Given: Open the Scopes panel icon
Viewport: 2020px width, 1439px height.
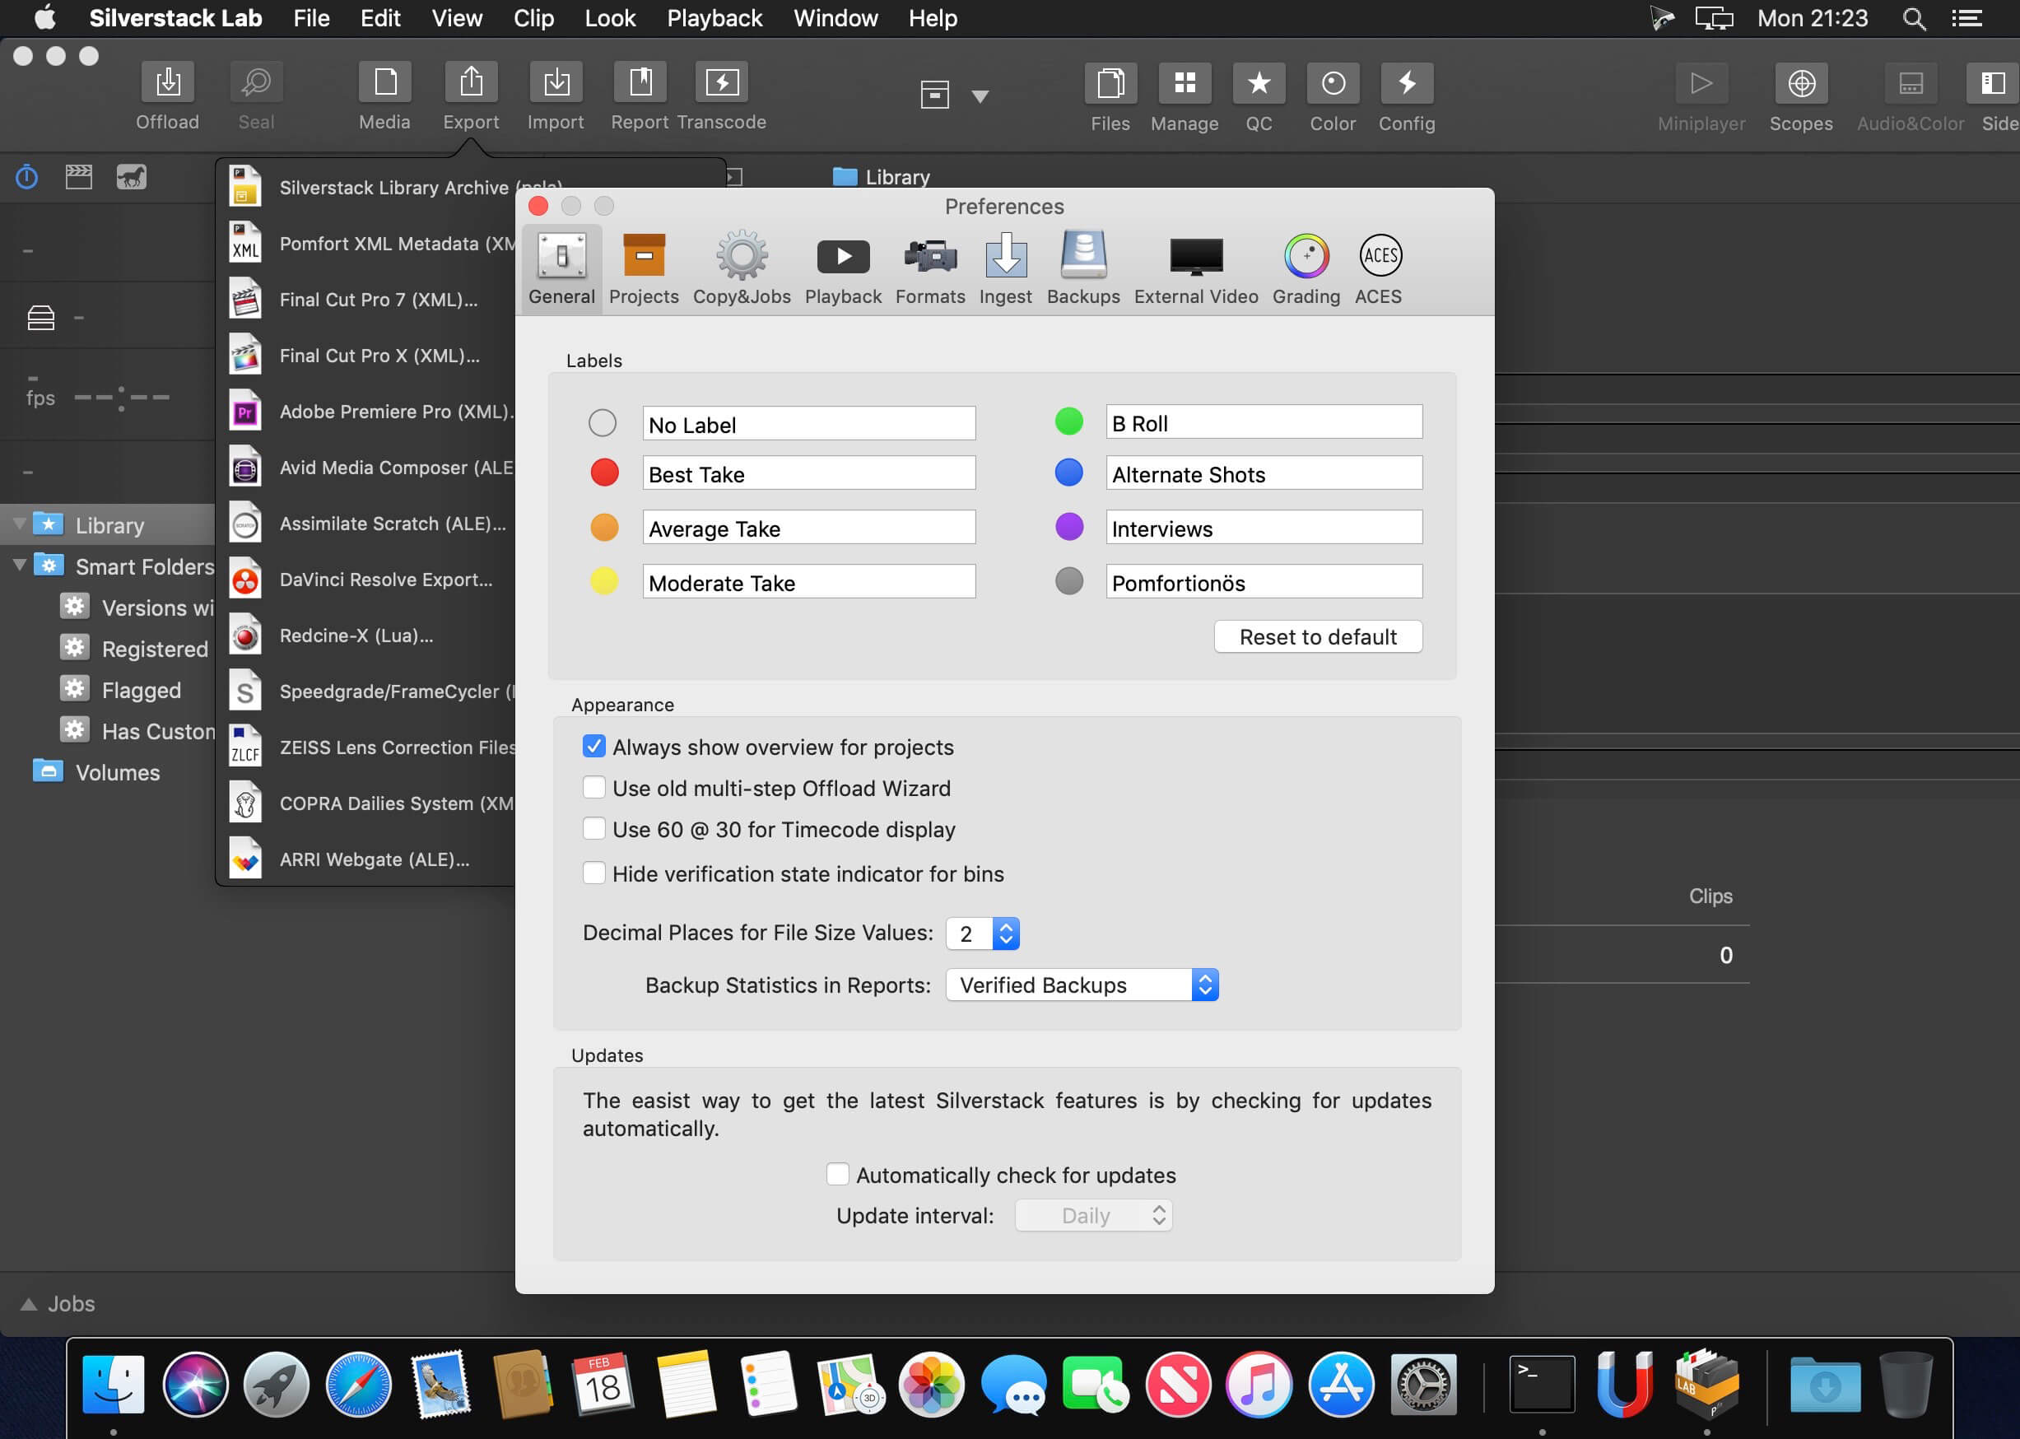Looking at the screenshot, I should [x=1801, y=83].
